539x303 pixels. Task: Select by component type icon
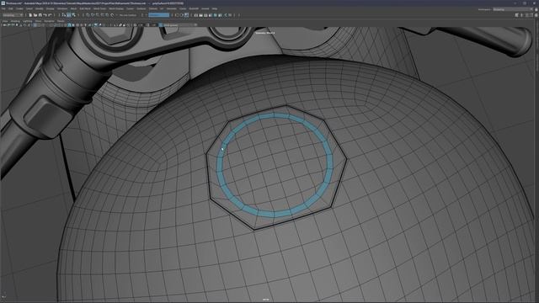[73, 15]
